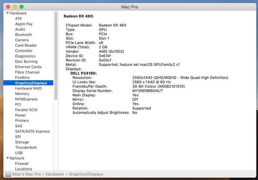
Task: Select NVMExpress in the sidebar
Action: (x=26, y=99)
